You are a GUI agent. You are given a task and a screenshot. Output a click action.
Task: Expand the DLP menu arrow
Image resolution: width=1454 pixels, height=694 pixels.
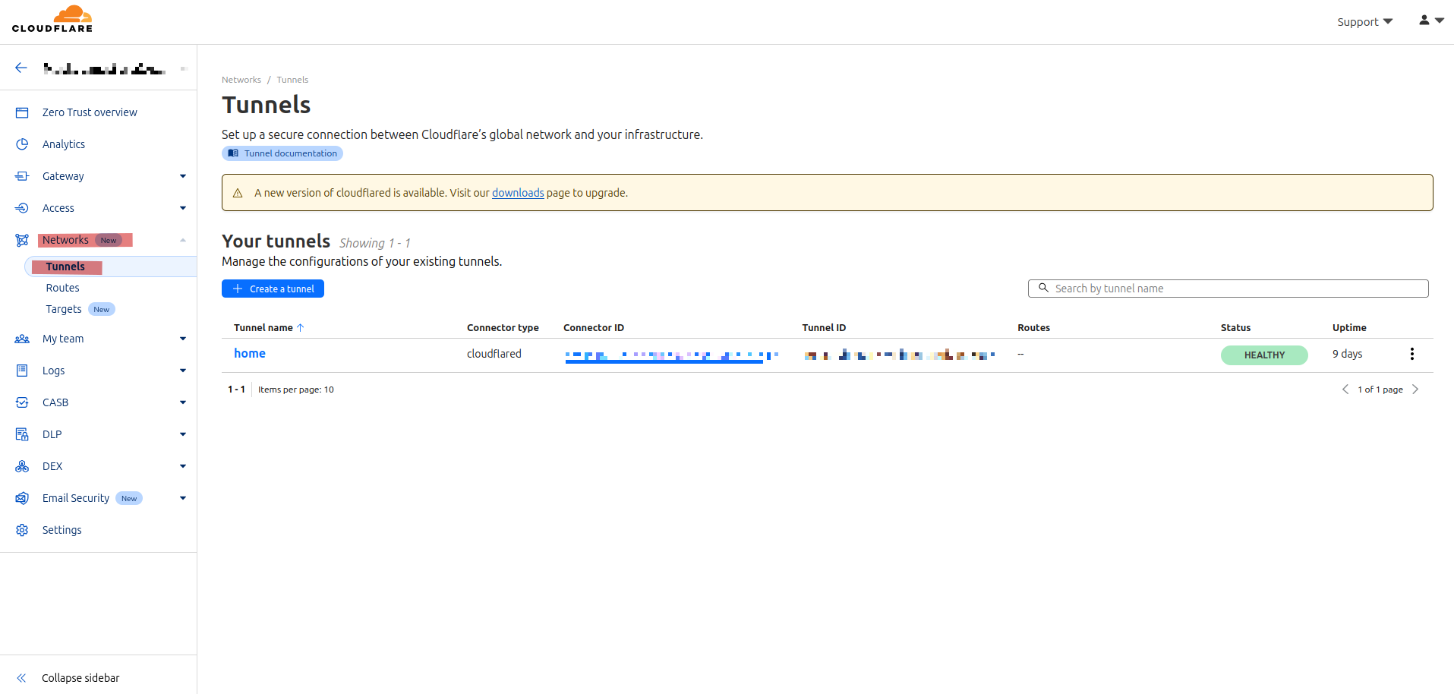[183, 434]
